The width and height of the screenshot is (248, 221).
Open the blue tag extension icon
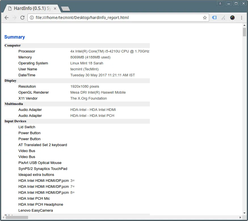pos(215,18)
